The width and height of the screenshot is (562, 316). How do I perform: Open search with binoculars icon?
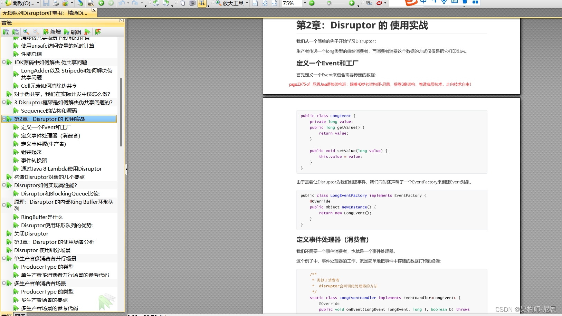(369, 3)
